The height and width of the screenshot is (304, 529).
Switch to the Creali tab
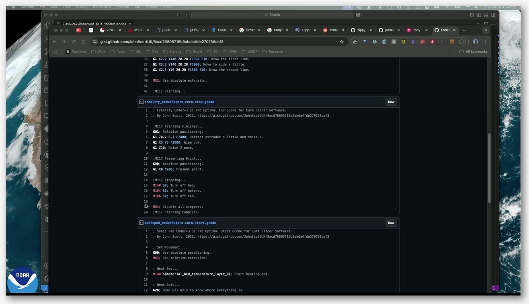tap(222, 30)
